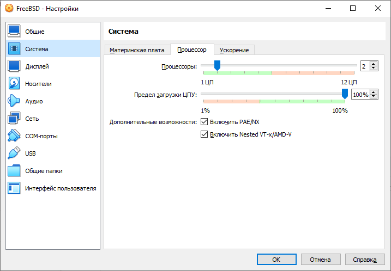
Task: Select the Процессор tab
Action: (192, 50)
